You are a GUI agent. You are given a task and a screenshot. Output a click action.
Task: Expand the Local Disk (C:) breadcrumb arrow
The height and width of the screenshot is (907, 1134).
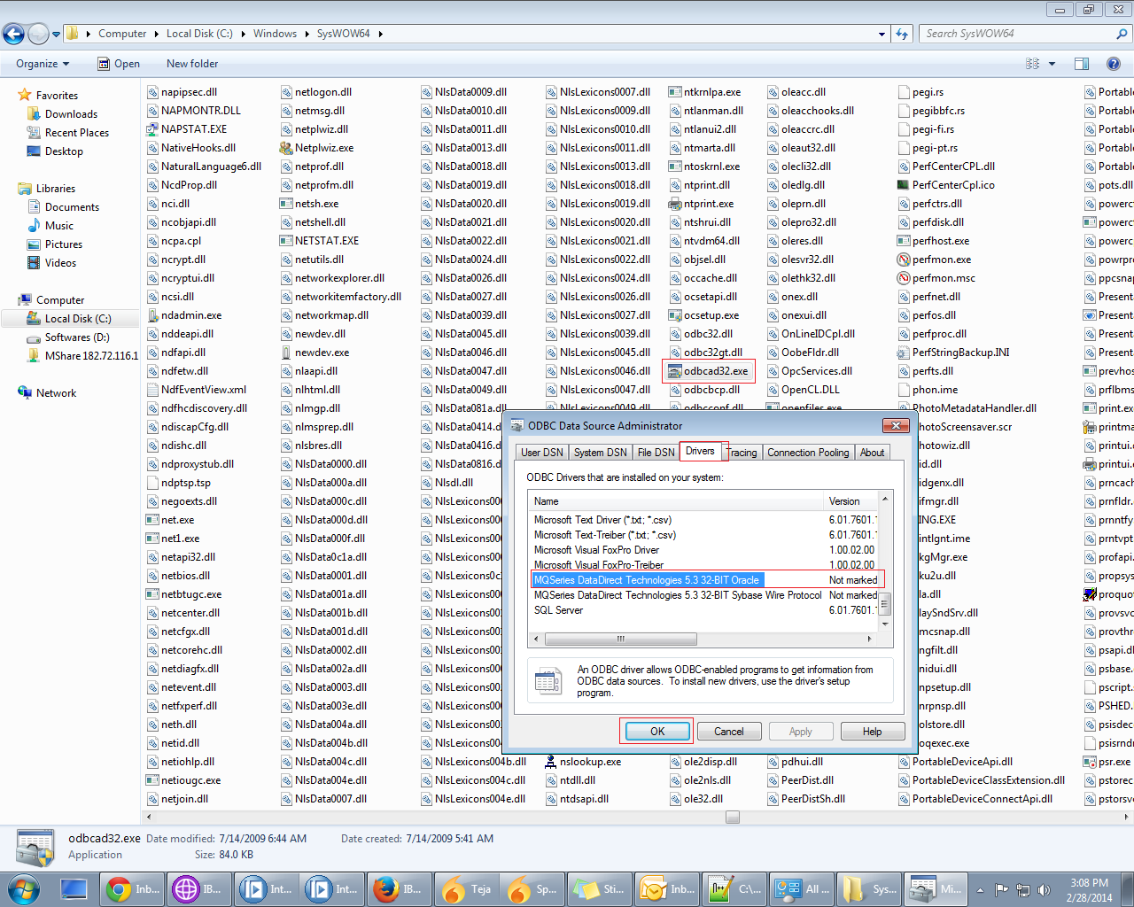pos(243,34)
